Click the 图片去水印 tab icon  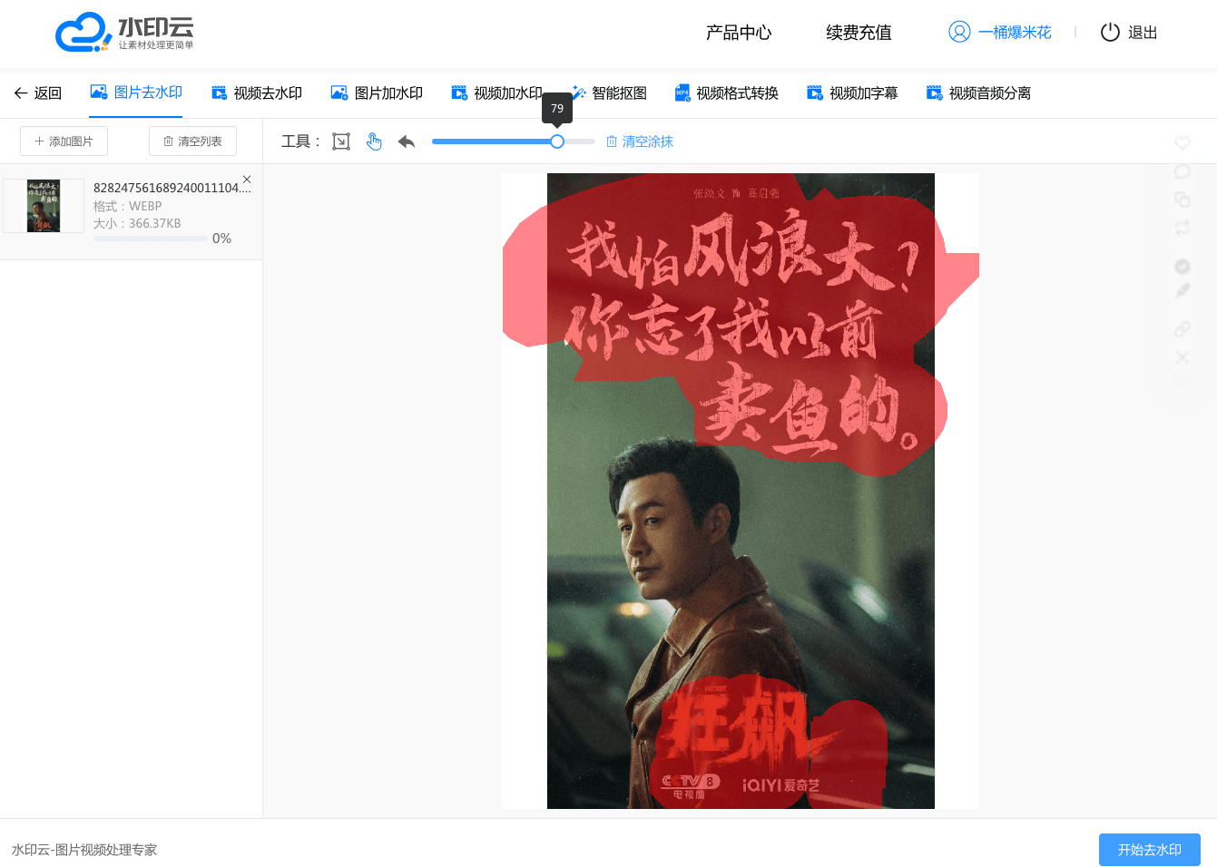coord(99,92)
